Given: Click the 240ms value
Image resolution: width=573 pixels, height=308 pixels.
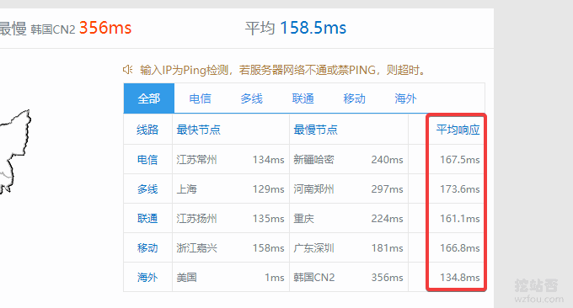Looking at the screenshot, I should click(x=387, y=160).
